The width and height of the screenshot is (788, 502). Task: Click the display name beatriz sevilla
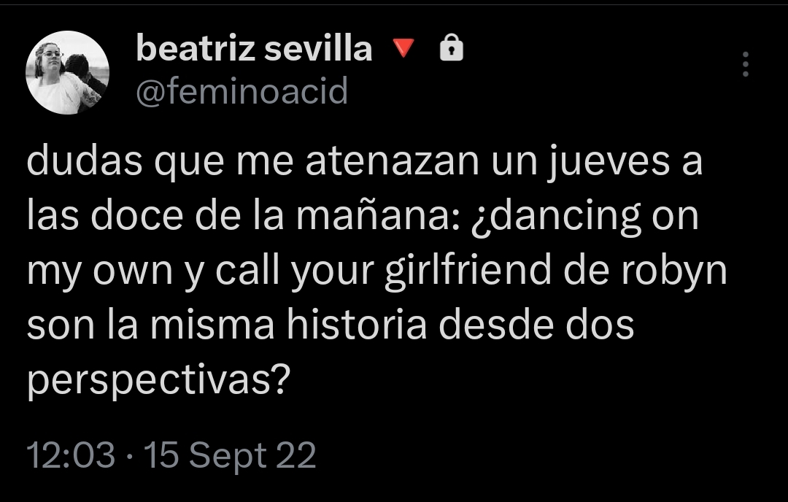[254, 50]
